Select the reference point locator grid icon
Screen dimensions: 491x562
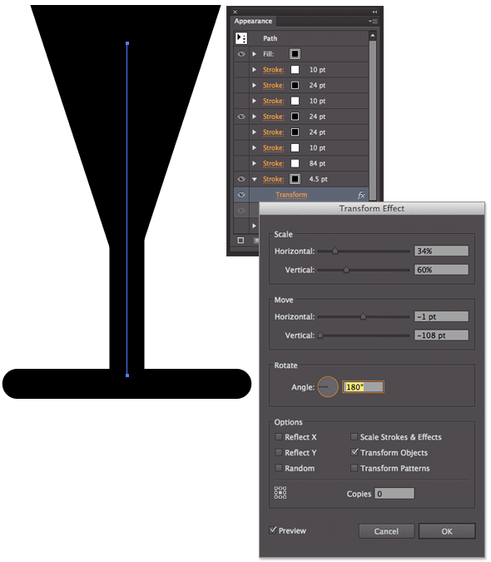(x=280, y=493)
